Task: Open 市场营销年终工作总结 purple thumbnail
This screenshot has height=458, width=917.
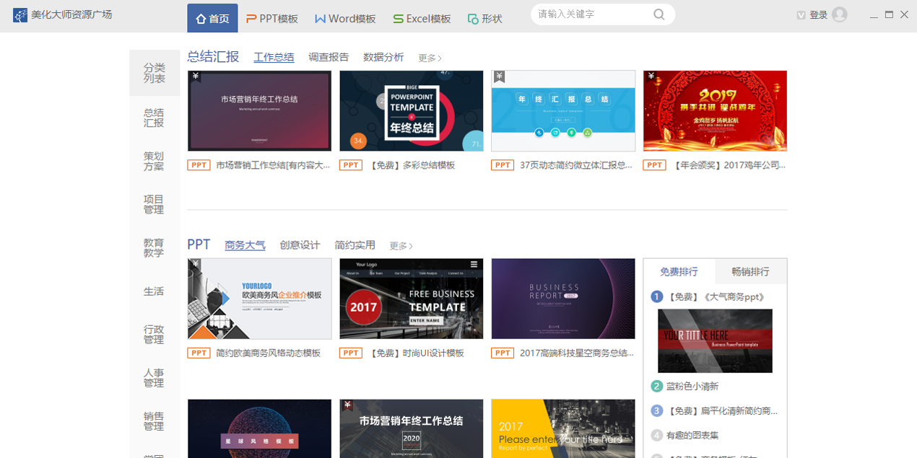Action: [260, 110]
